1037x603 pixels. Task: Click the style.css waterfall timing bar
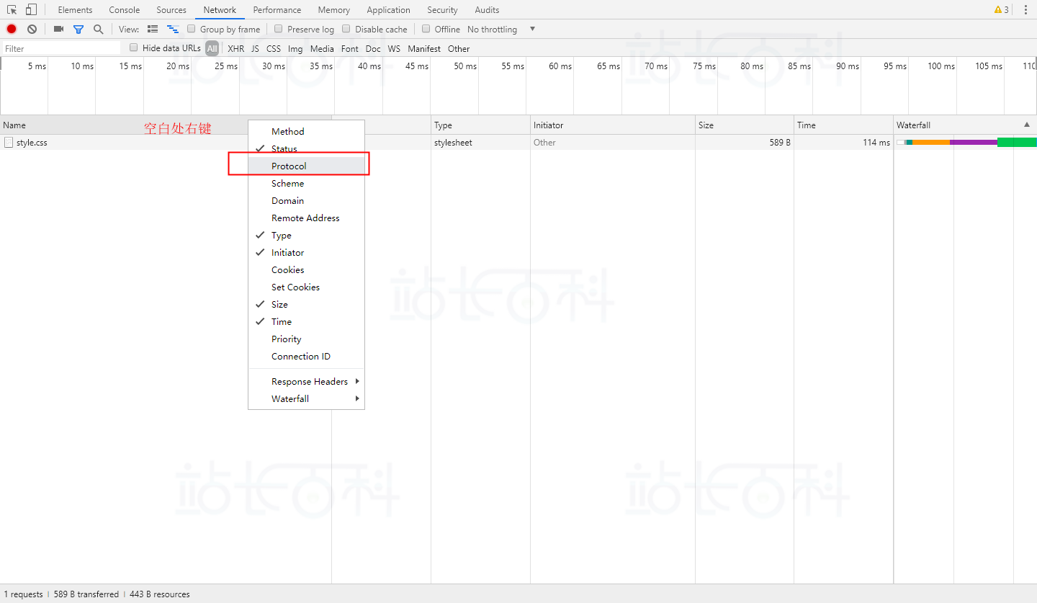[x=967, y=143]
